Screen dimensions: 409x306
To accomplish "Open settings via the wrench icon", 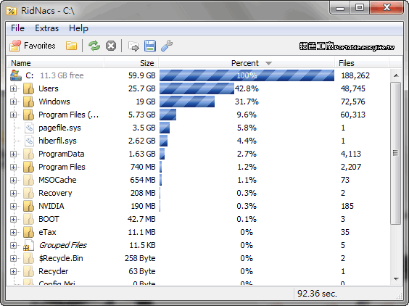I will [x=167, y=46].
